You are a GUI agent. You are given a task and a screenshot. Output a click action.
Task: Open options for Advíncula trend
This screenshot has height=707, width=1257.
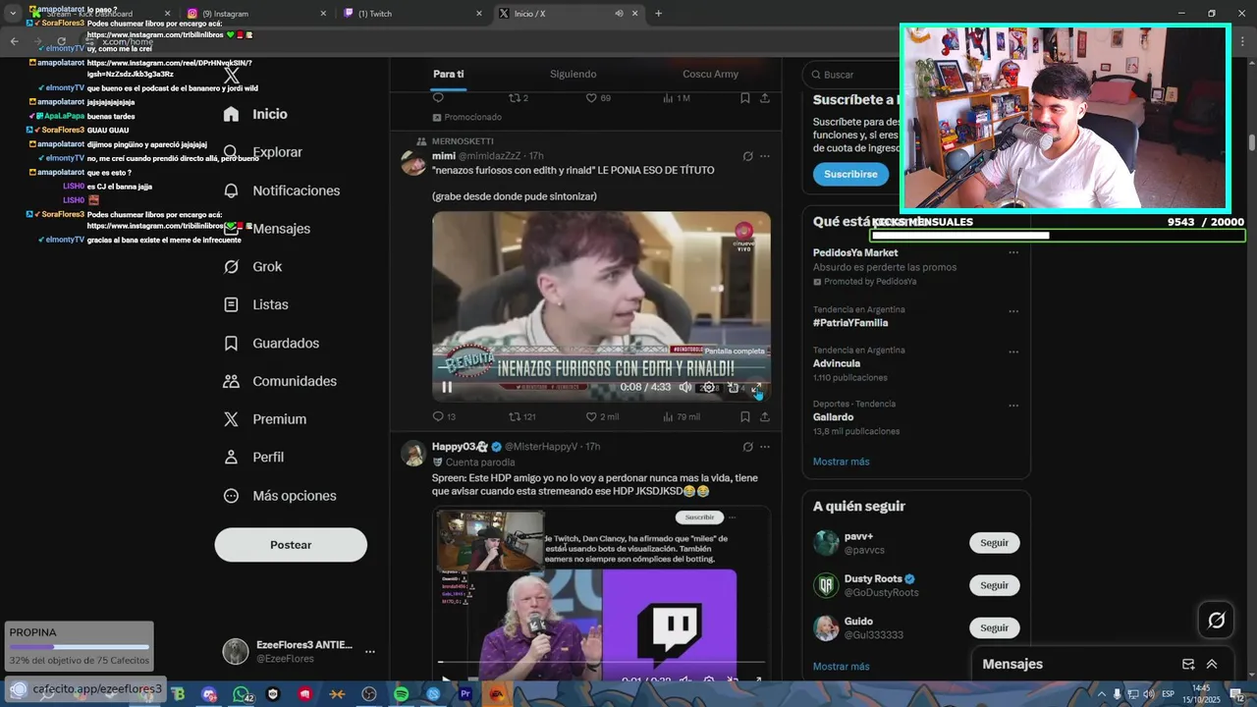point(1013,352)
